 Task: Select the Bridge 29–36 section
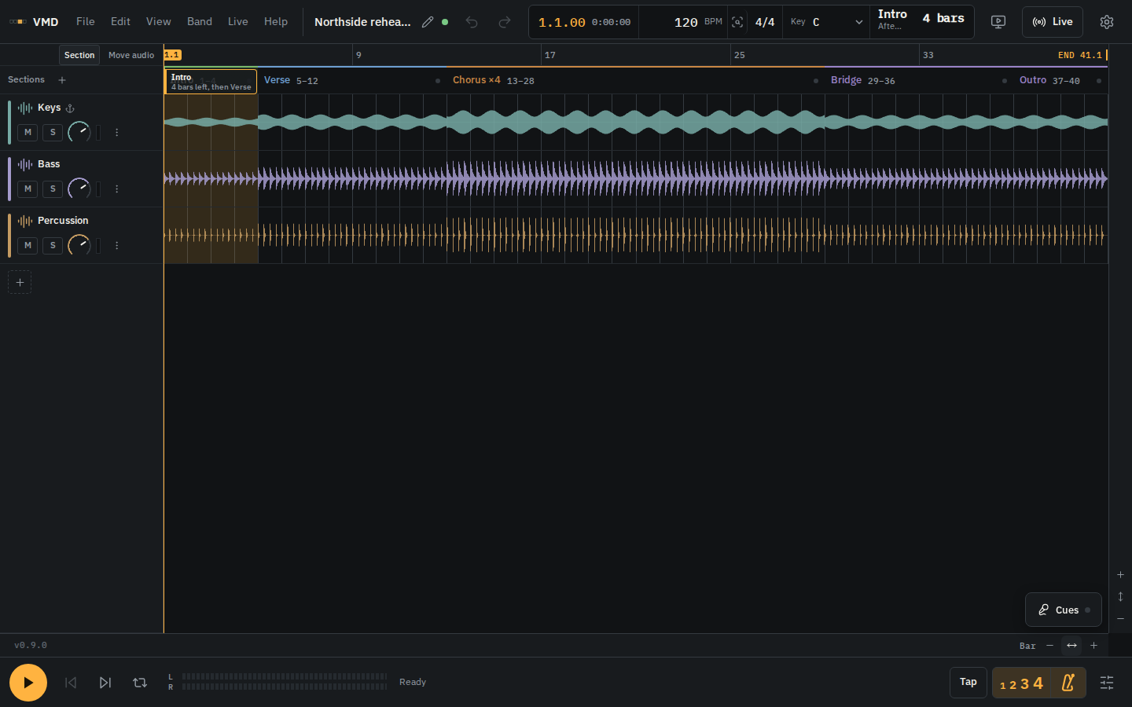pyautogui.click(x=919, y=80)
